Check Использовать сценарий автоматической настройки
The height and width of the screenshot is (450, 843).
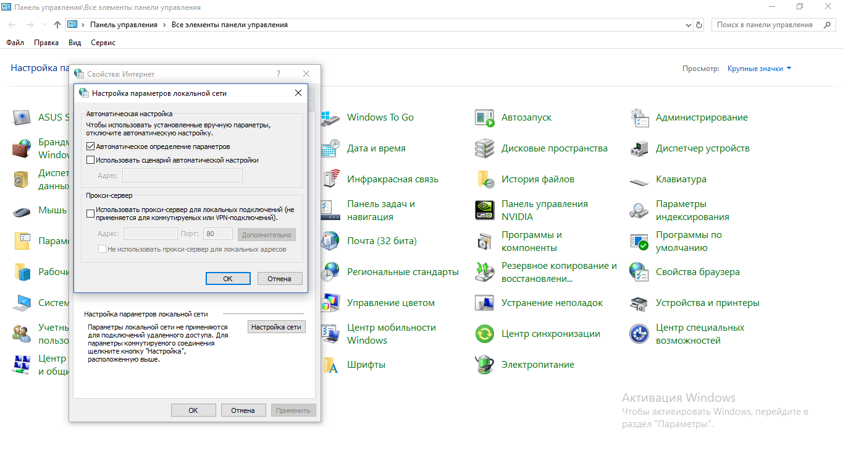click(91, 160)
